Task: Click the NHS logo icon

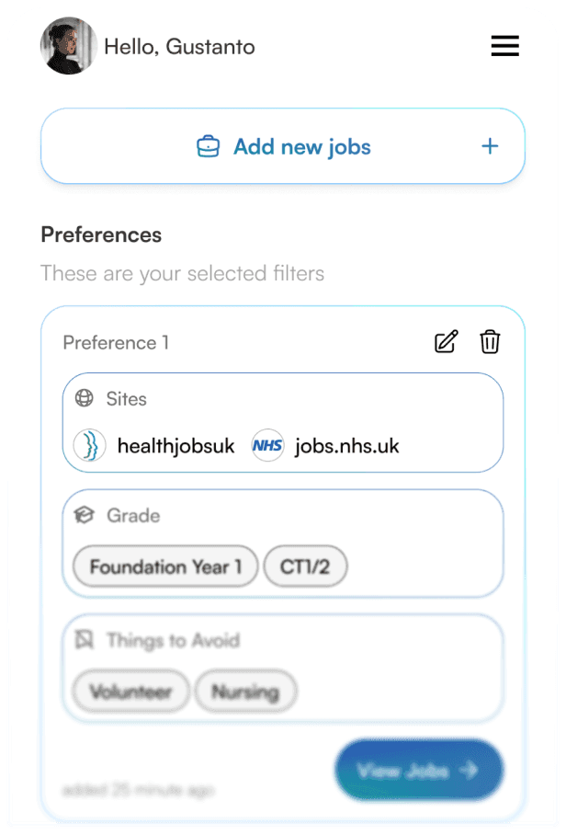Action: coord(267,446)
